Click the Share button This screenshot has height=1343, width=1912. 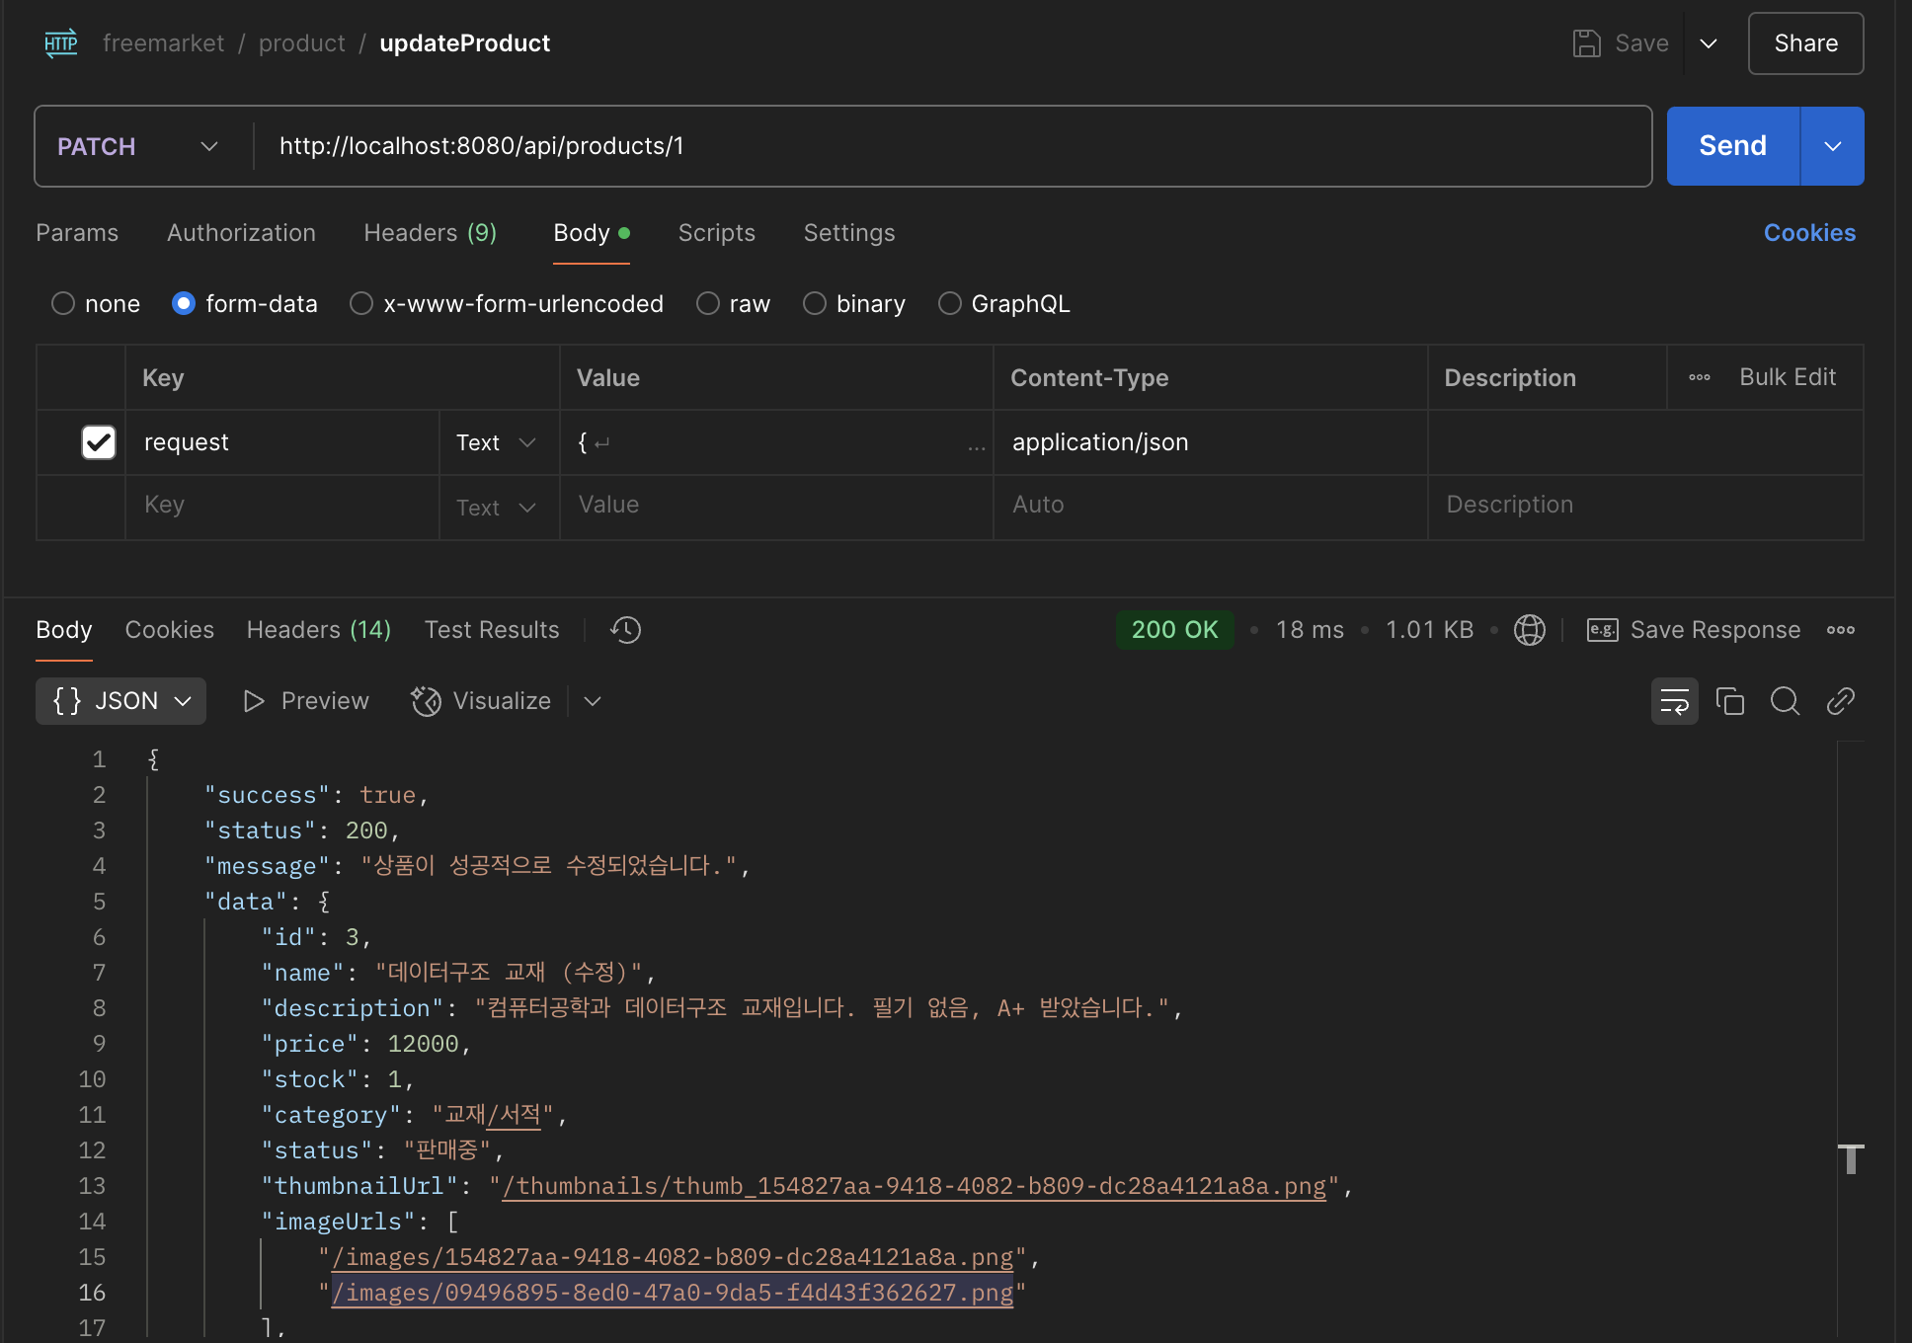1804,43
